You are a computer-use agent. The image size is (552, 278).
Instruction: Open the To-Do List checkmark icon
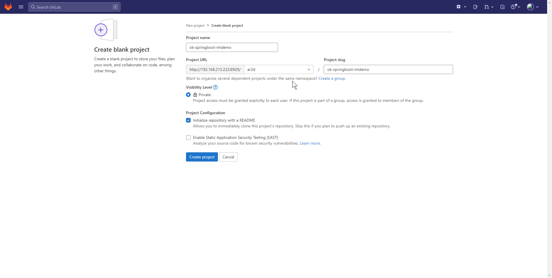pos(503,7)
